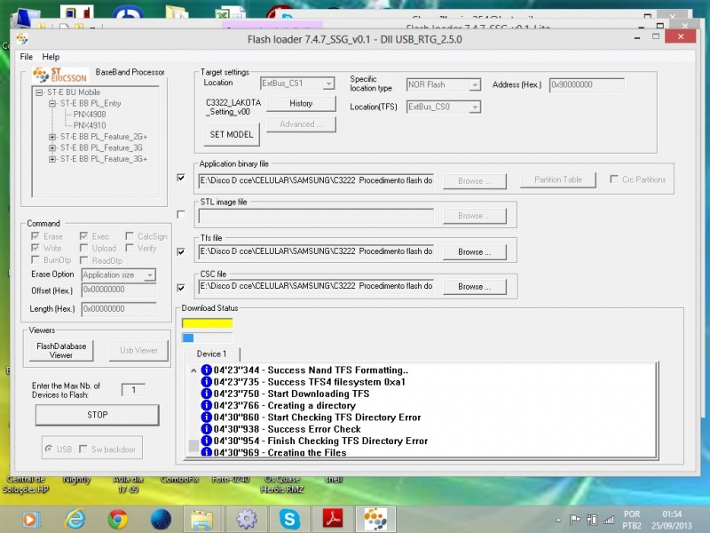The width and height of the screenshot is (710, 533).
Task: Toggle the Tfs file checkbox
Action: point(181,251)
